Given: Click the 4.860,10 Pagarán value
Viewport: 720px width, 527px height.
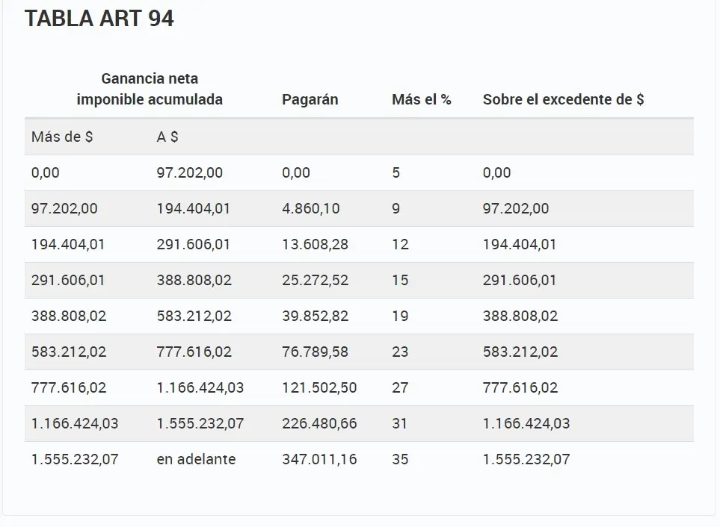Looking at the screenshot, I should coord(311,208).
